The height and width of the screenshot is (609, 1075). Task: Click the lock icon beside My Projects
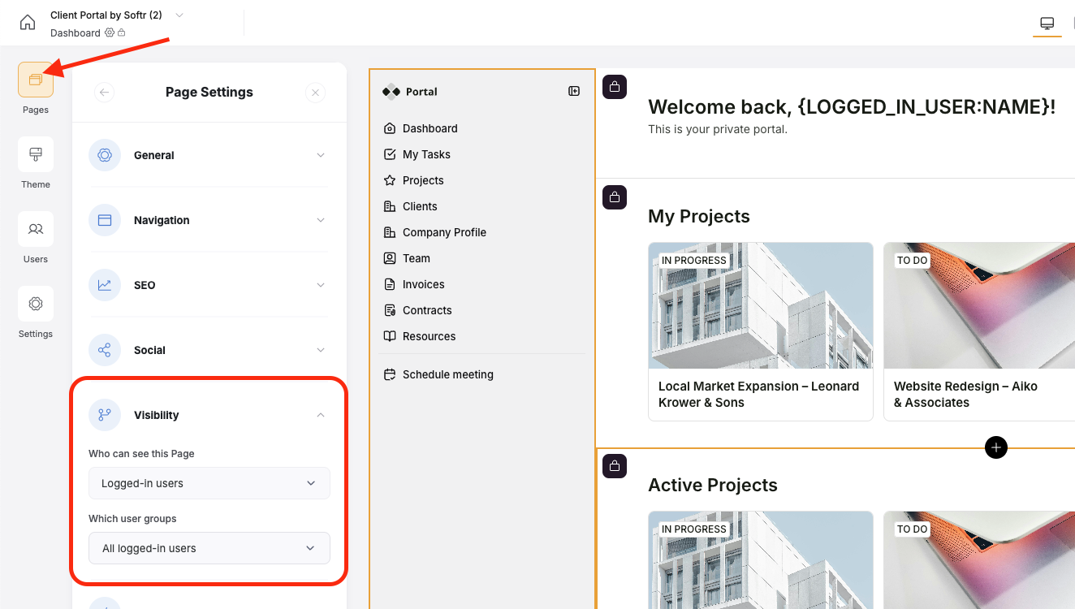click(615, 197)
